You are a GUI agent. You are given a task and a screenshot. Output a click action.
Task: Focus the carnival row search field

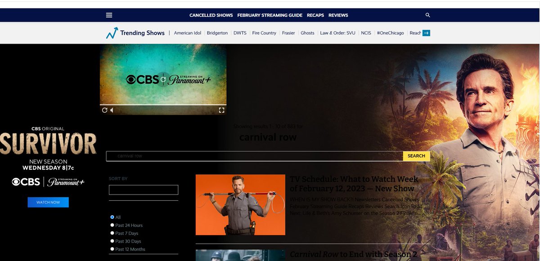(255, 156)
